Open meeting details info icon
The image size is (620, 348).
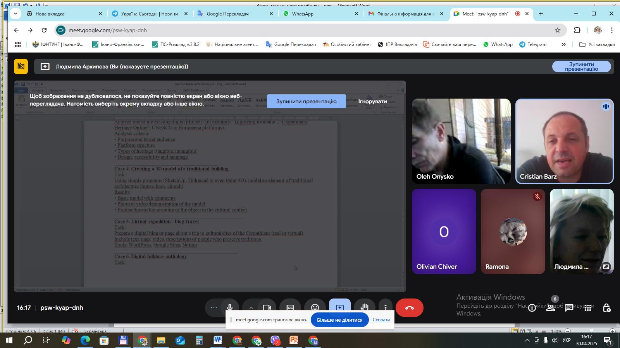click(x=532, y=308)
